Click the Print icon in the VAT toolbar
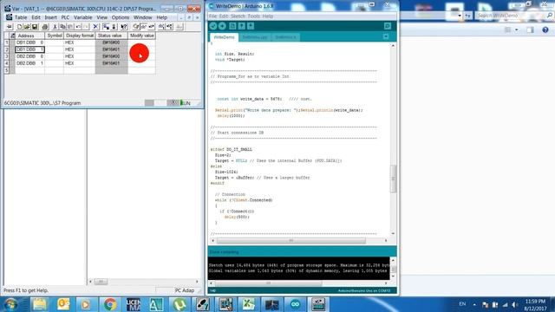This screenshot has width=555, height=312. (x=45, y=27)
